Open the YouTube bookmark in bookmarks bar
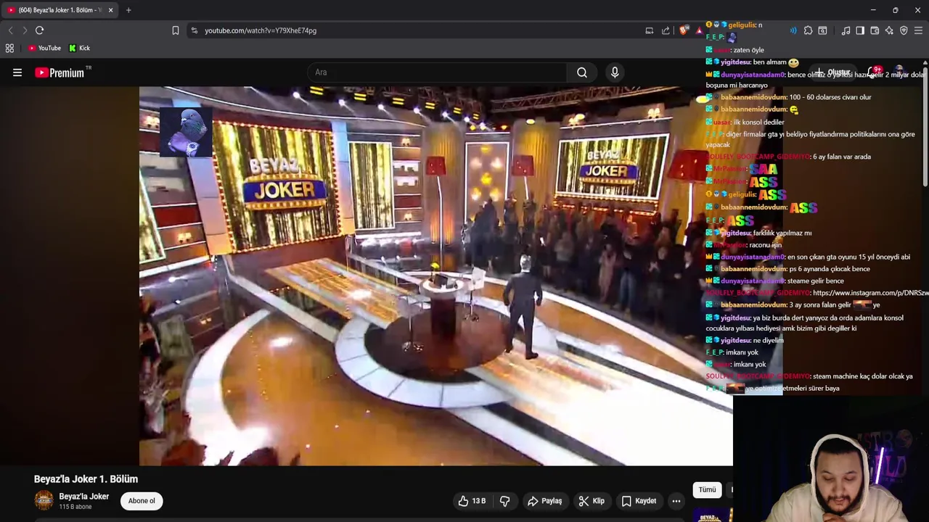This screenshot has height=522, width=929. (x=44, y=48)
